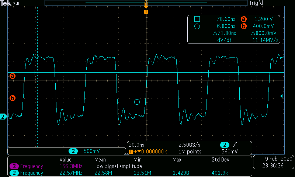Click the Min column header
This screenshot has height=177, width=295.
click(x=138, y=160)
